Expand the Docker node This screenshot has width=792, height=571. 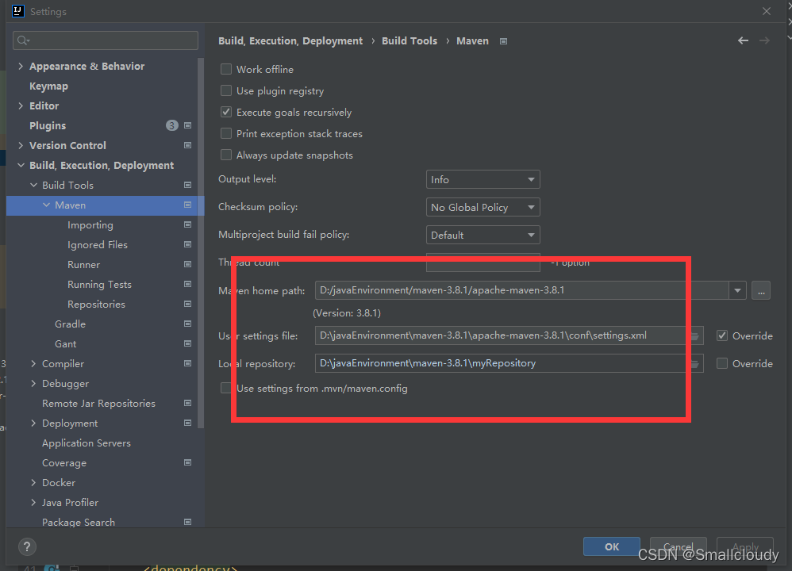33,483
